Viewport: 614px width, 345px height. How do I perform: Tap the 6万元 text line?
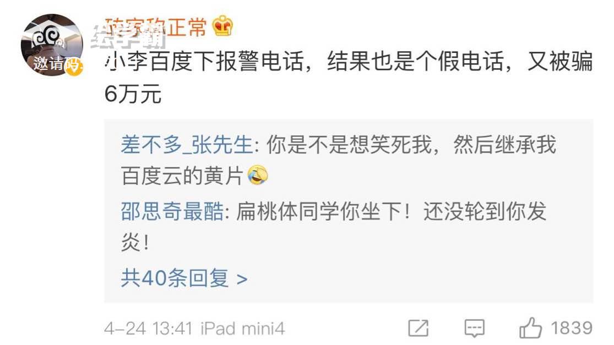pyautogui.click(x=133, y=94)
